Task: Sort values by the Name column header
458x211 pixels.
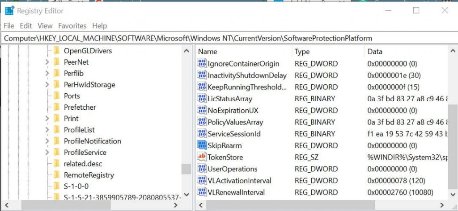Action: [242, 52]
